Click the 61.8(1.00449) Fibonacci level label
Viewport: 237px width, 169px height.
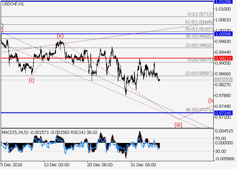(200, 22)
